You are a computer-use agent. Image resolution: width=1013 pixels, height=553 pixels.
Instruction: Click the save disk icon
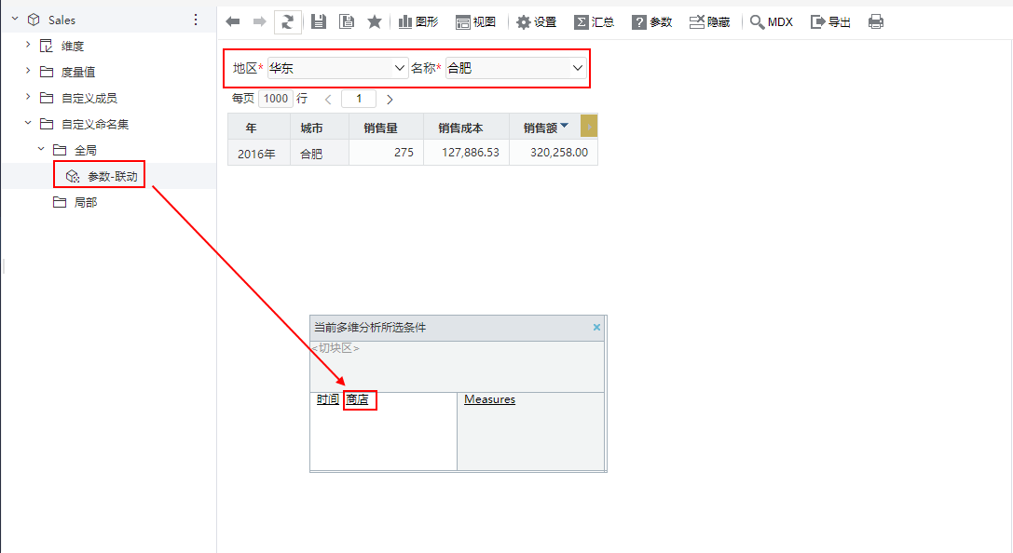click(318, 22)
